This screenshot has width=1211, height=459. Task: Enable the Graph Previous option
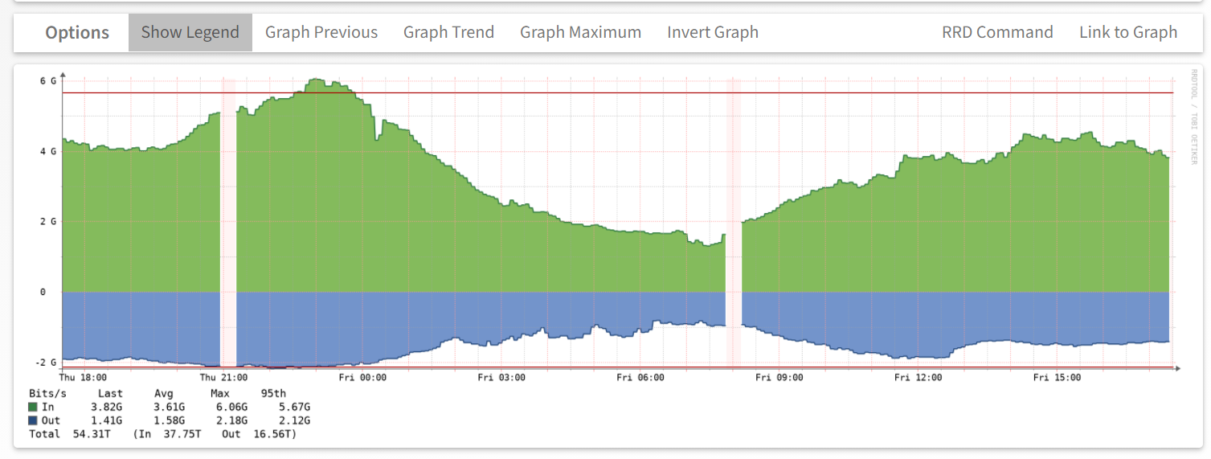tap(321, 32)
